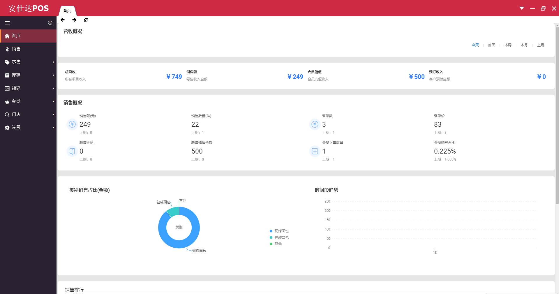Open the 门店 sidebar menu

pyautogui.click(x=28, y=115)
